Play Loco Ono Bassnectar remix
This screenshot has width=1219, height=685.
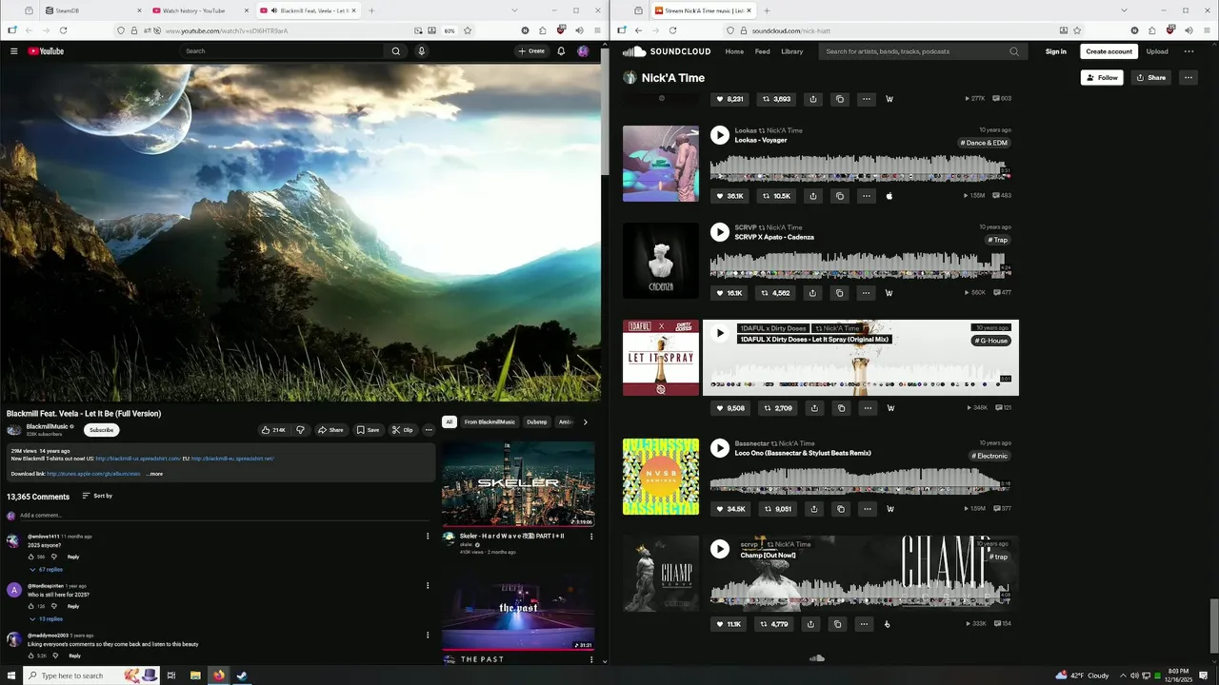(720, 448)
